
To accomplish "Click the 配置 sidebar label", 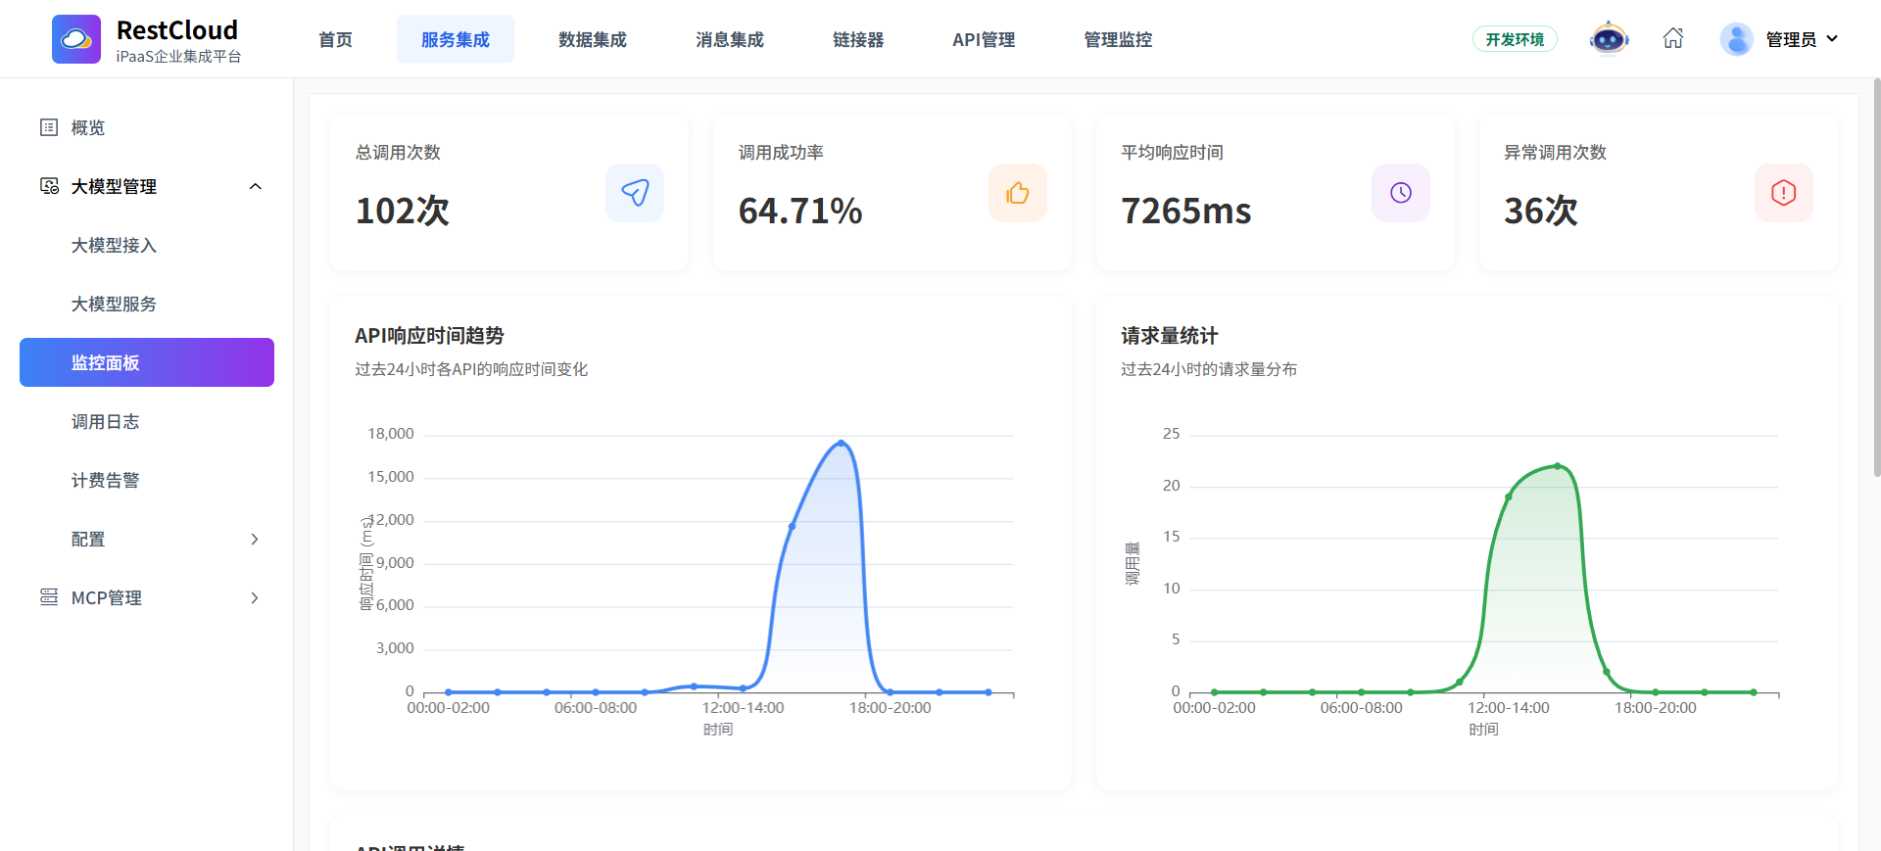I will [88, 539].
